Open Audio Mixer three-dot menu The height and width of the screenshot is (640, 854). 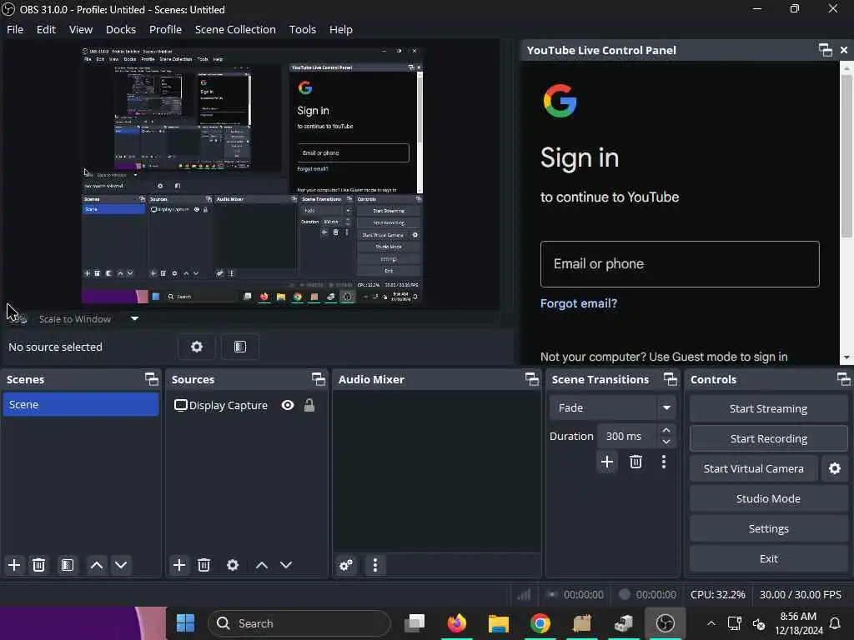point(375,565)
